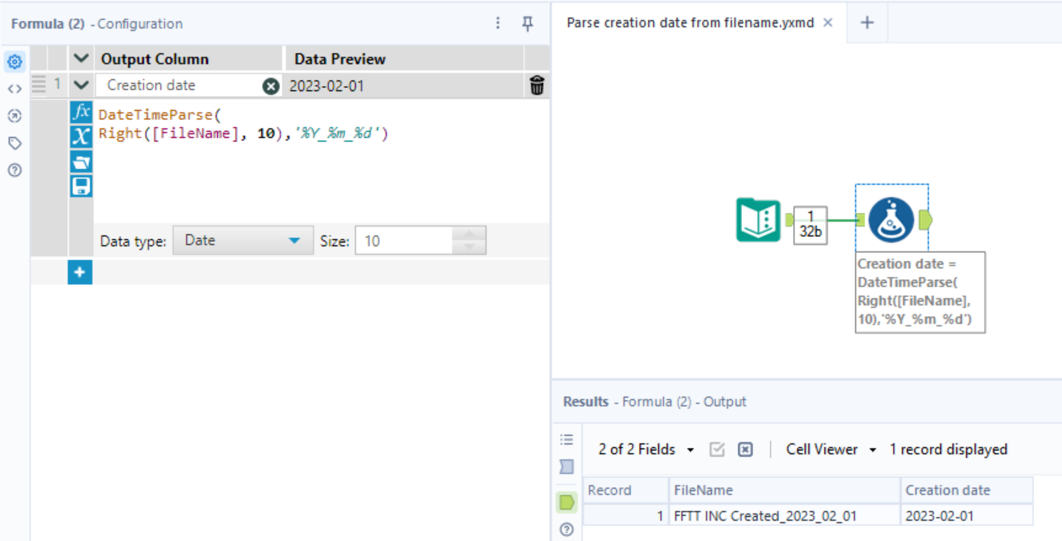1062x541 pixels.
Task: Click the configuration gear icon in the sidebar
Action: point(15,62)
